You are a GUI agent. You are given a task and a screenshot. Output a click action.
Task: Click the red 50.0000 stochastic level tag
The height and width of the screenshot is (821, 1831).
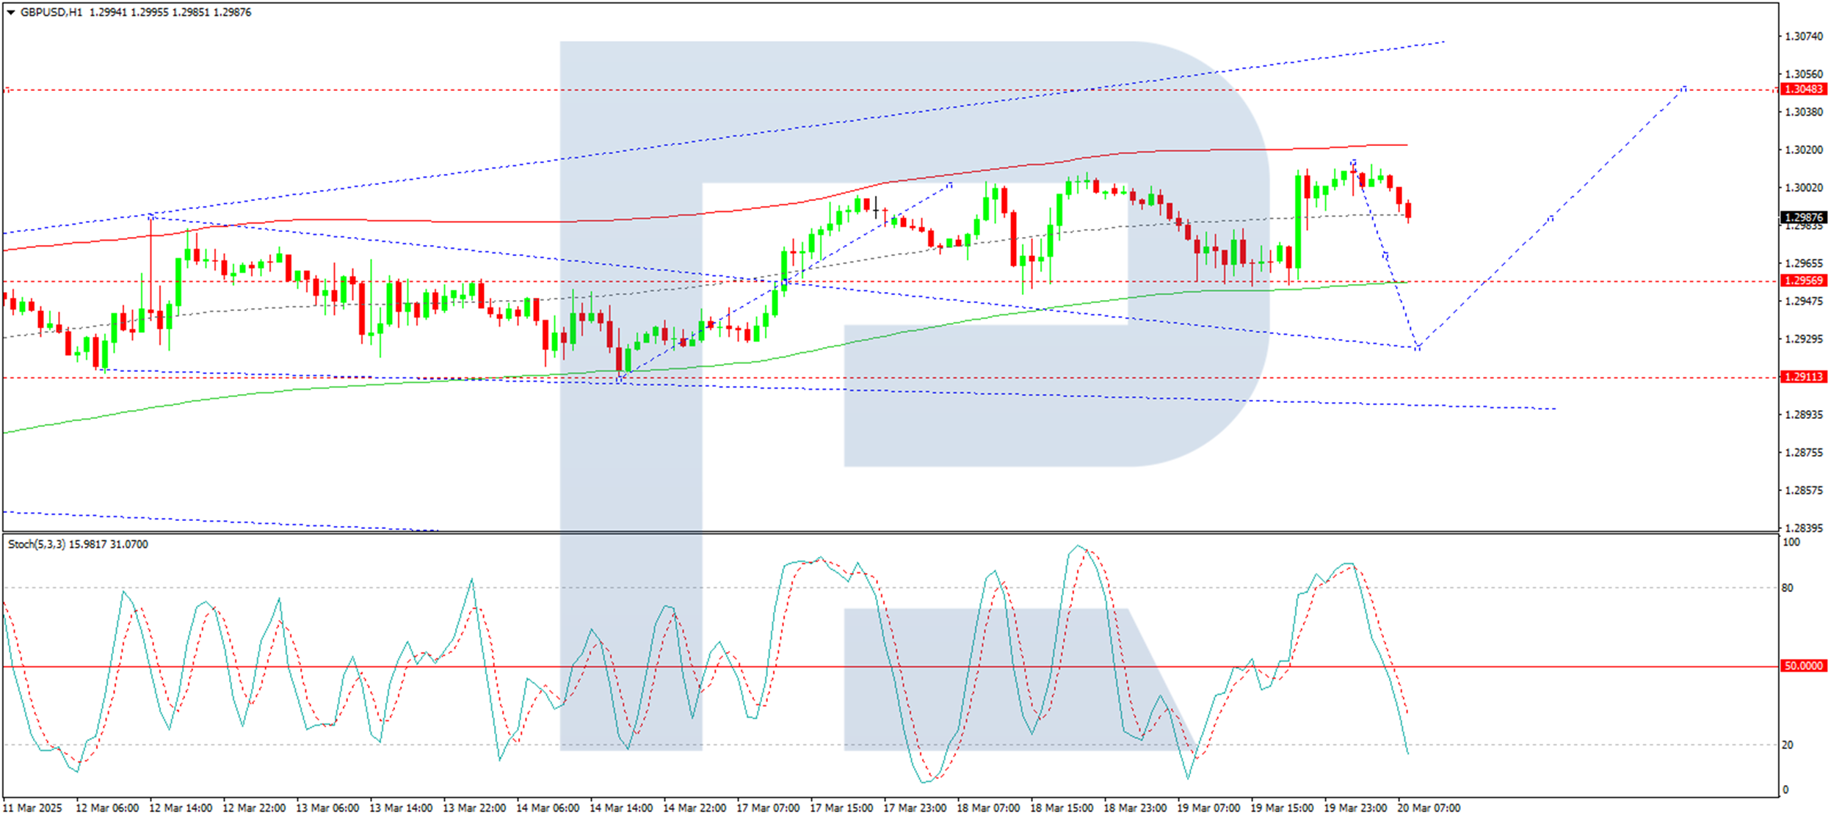[1803, 666]
